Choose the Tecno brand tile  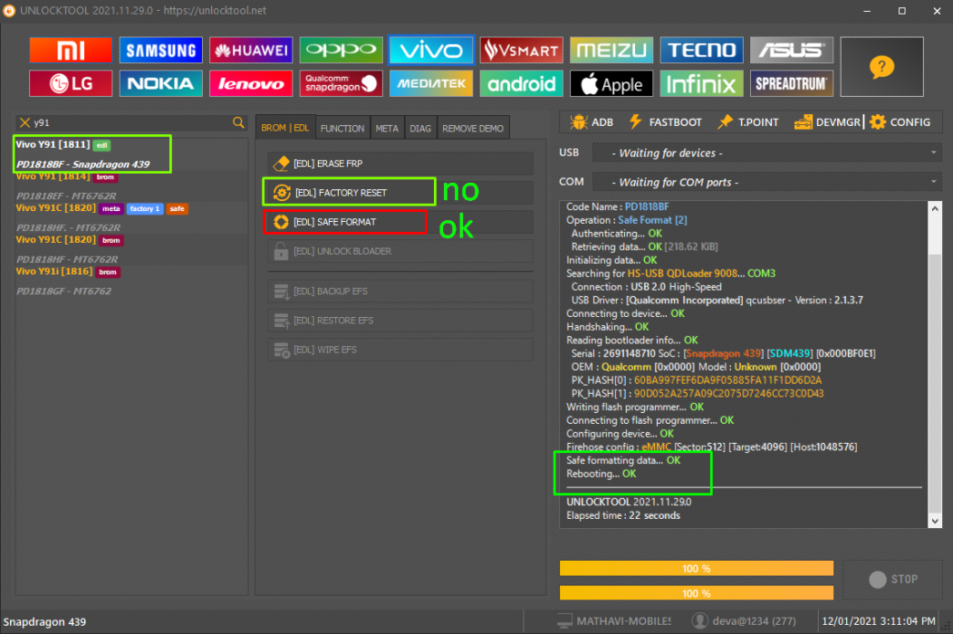point(701,50)
